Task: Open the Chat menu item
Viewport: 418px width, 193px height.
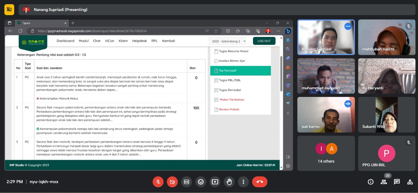Action: pos(97,41)
